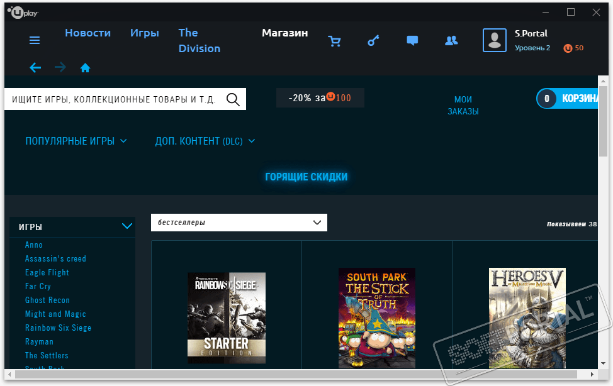This screenshot has height=386, width=613.
Task: Select Rainbow Six Siege in list
Action: 59,328
